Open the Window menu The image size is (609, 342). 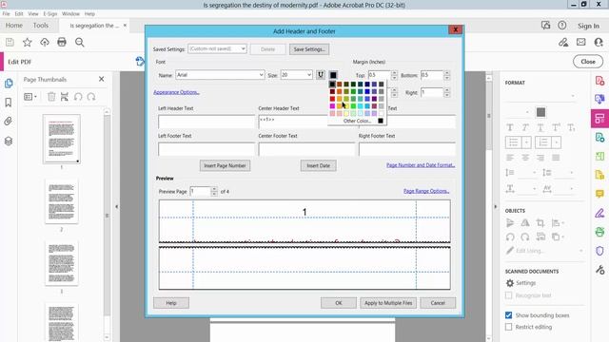point(70,13)
